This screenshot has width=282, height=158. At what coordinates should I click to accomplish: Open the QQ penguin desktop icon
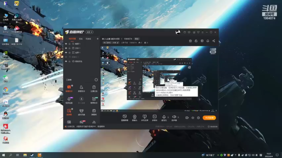[6, 115]
